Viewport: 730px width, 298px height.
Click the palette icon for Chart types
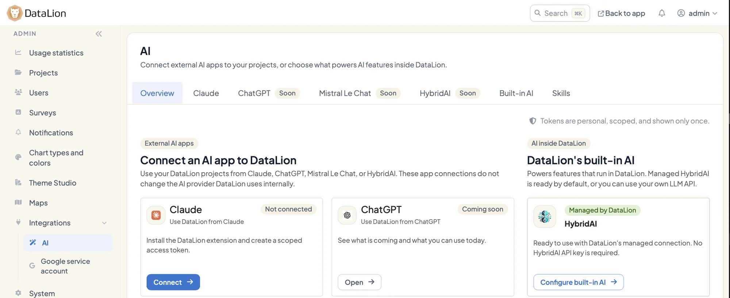click(18, 157)
